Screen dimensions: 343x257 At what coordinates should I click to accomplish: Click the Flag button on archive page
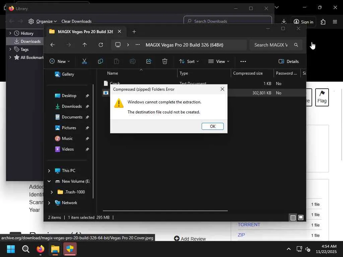coord(322,97)
